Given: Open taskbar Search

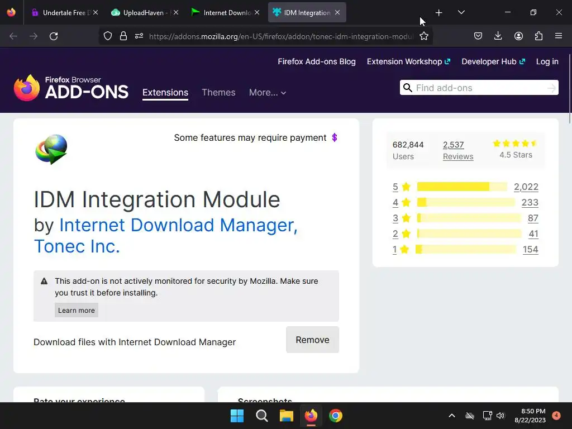Looking at the screenshot, I should pos(261,416).
